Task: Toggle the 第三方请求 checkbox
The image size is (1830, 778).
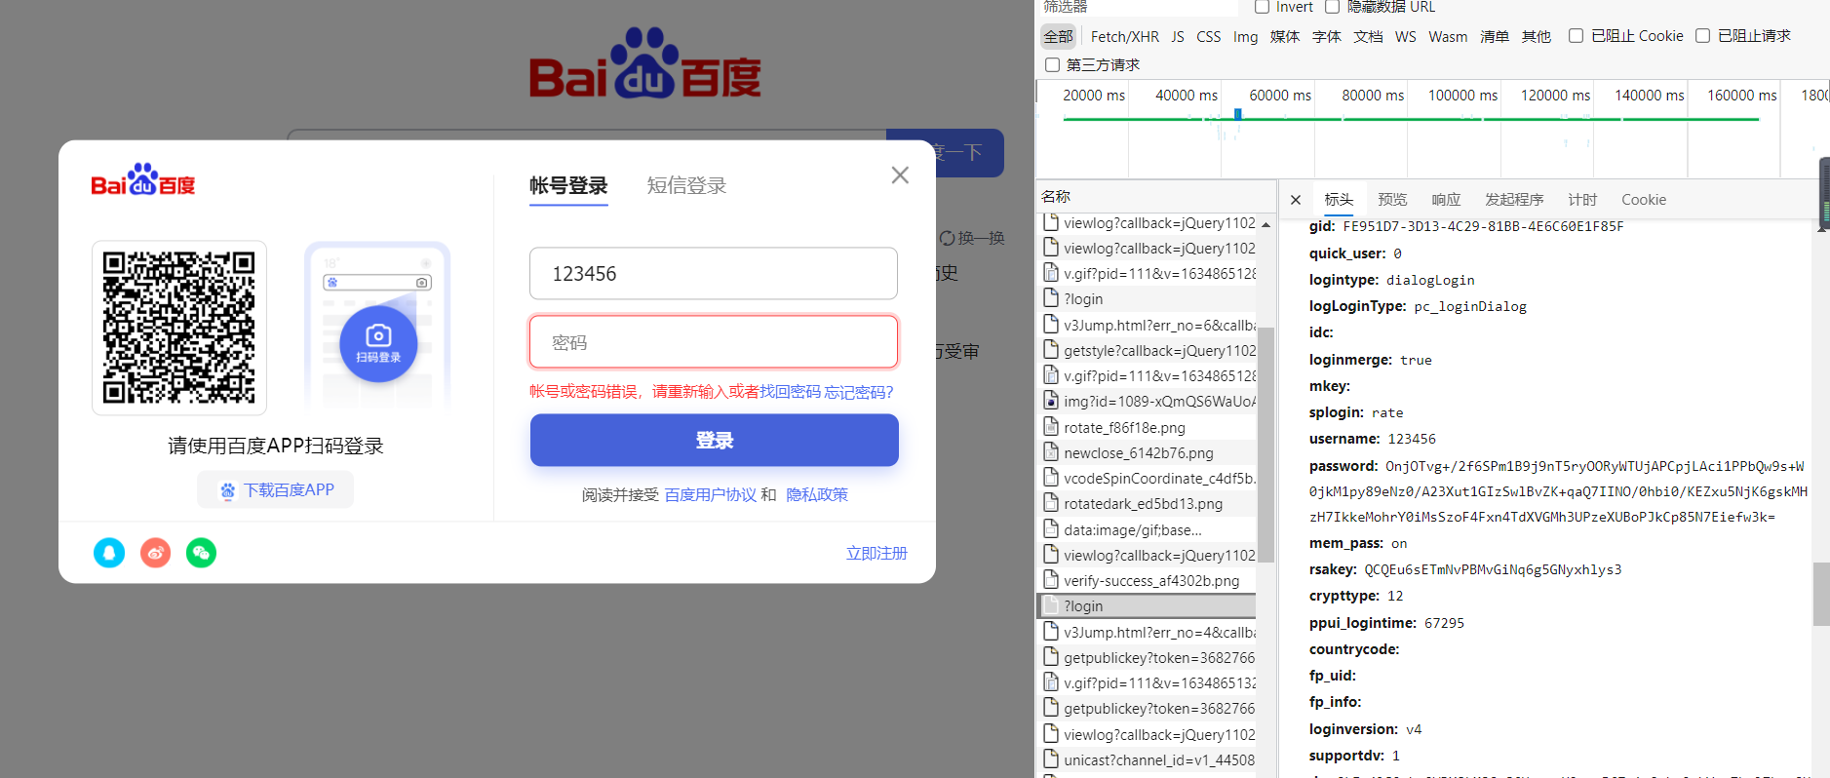Action: click(1052, 65)
